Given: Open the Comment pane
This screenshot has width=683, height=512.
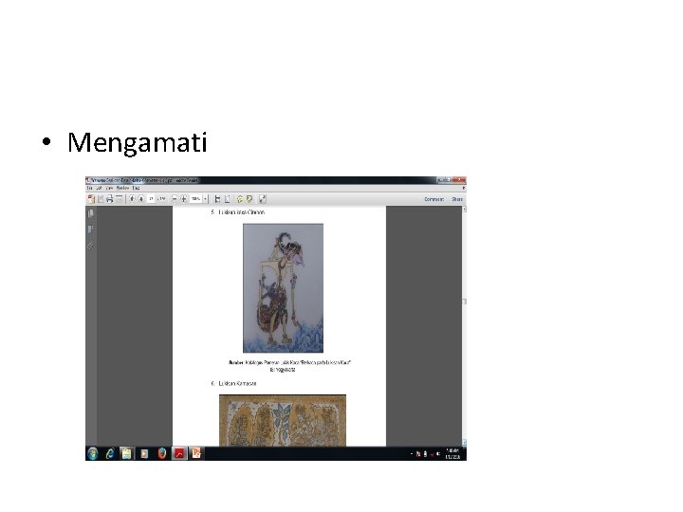Looking at the screenshot, I should tap(434, 199).
